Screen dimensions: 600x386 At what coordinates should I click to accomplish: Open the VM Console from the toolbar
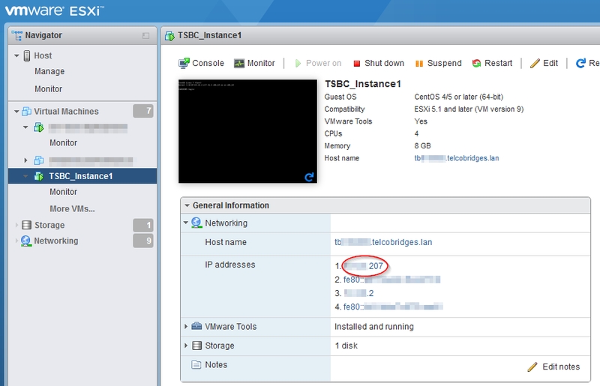pyautogui.click(x=201, y=64)
